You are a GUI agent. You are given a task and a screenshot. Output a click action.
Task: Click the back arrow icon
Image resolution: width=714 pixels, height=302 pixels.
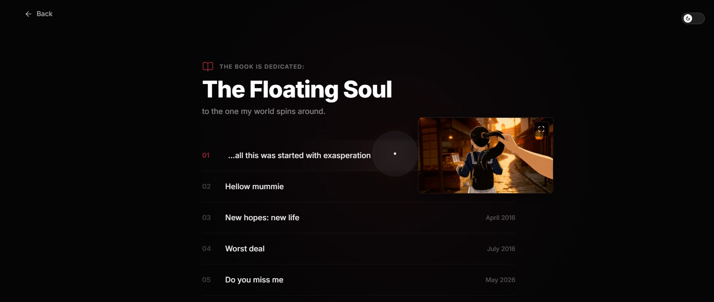click(x=28, y=14)
